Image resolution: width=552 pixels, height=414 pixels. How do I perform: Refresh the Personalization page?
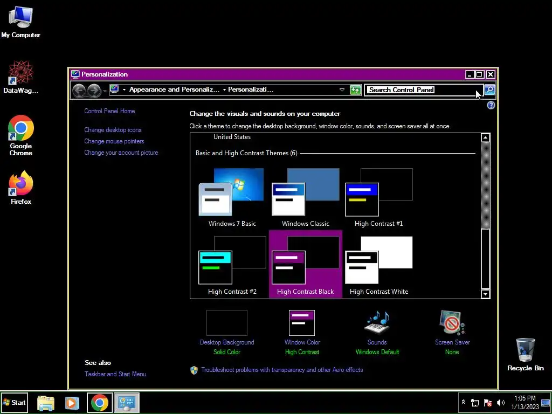pos(356,90)
